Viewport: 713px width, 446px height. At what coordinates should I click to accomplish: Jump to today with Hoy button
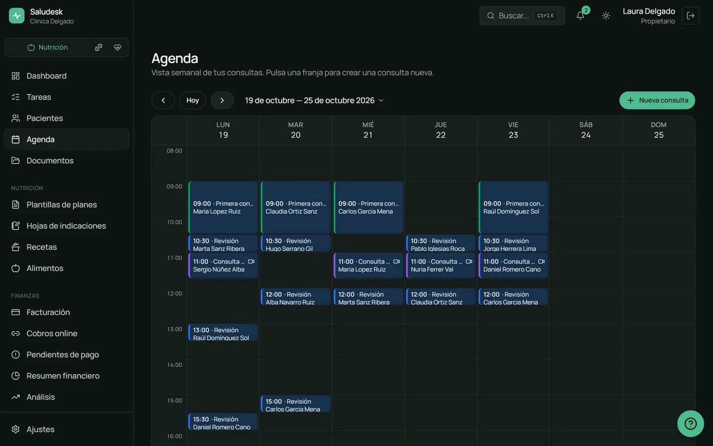pyautogui.click(x=193, y=100)
